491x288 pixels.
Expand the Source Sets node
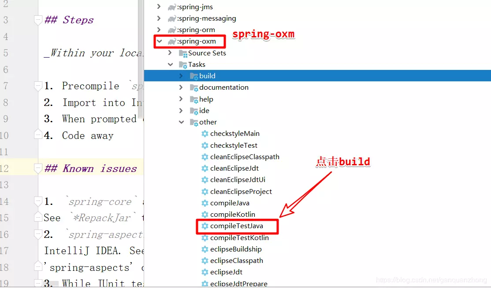coord(170,53)
